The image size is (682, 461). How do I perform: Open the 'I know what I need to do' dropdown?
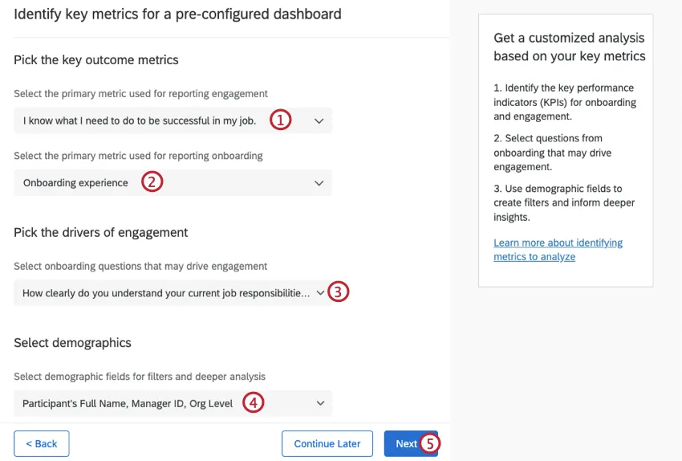[x=140, y=121]
